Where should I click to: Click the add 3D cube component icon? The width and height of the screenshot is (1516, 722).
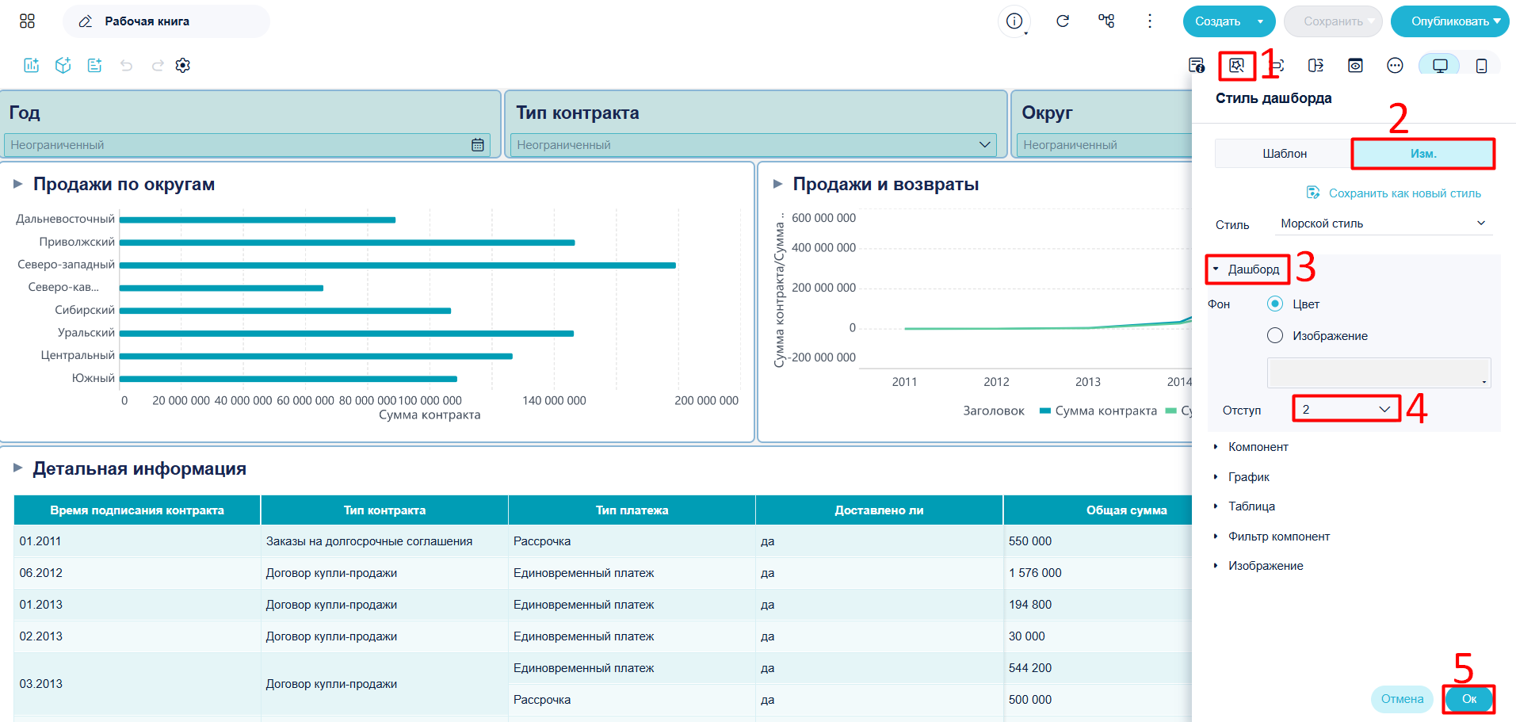point(63,66)
